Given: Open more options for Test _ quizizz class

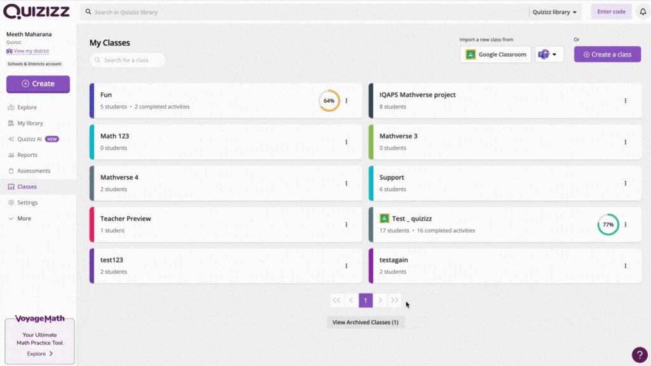Looking at the screenshot, I should point(626,225).
